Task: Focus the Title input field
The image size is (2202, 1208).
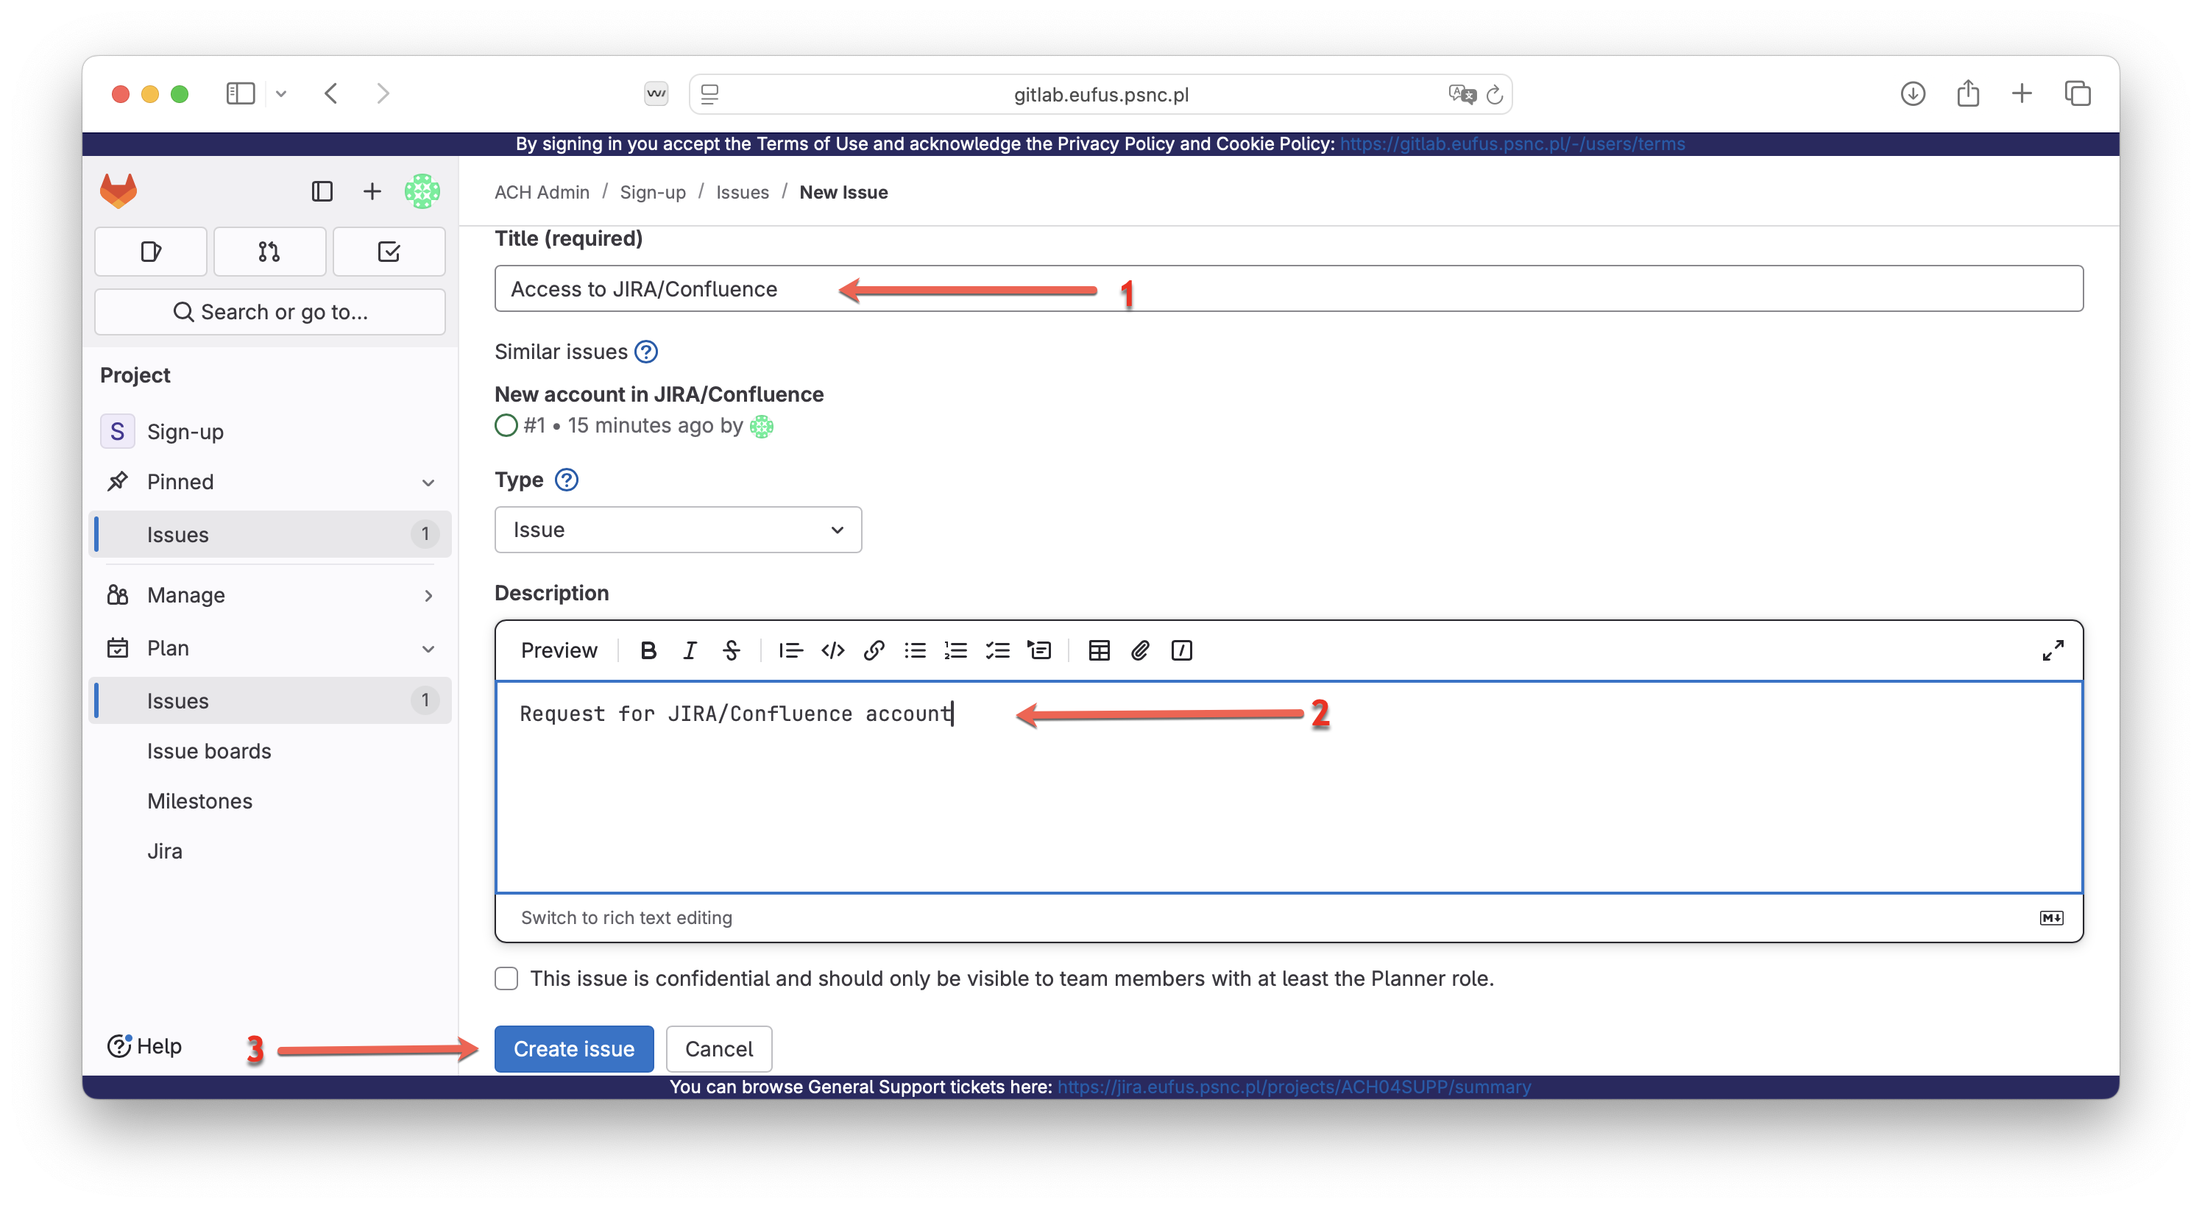Action: click(x=1289, y=289)
